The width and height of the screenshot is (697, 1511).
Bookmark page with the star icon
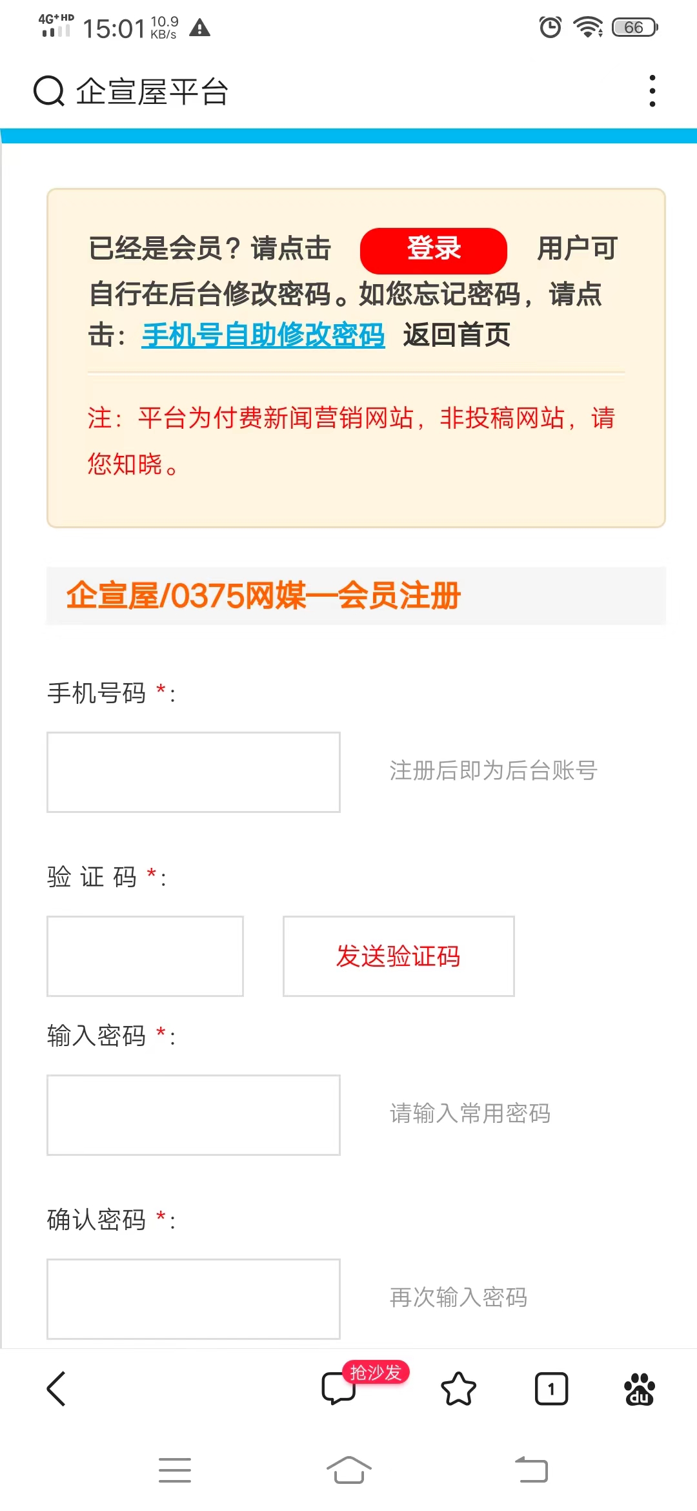tap(458, 1388)
